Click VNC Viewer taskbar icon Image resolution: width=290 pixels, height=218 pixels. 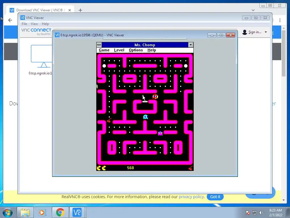[77, 212]
